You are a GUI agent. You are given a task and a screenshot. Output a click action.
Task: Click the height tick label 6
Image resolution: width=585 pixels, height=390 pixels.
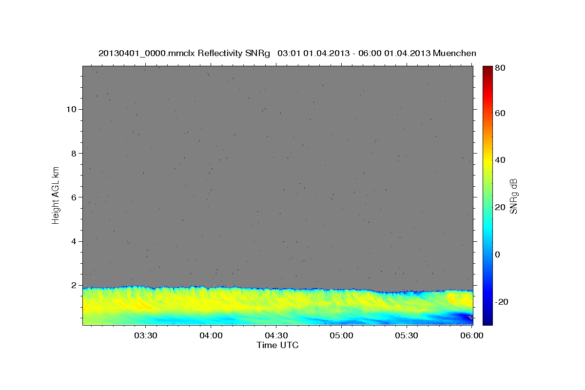point(74,197)
